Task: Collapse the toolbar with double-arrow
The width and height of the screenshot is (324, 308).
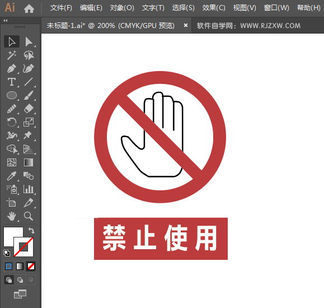Action: click(6, 21)
